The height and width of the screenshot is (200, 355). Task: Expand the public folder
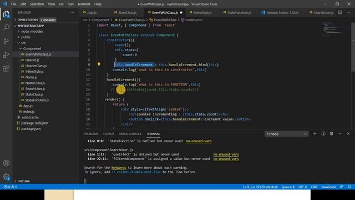pyautogui.click(x=26, y=37)
